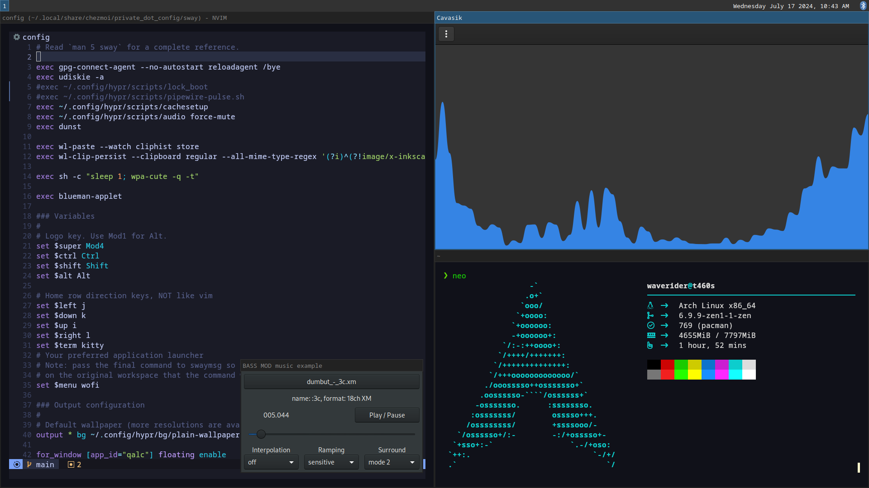Open the Interpolation dropdown set to off
This screenshot has width=869, height=488.
pos(271,462)
